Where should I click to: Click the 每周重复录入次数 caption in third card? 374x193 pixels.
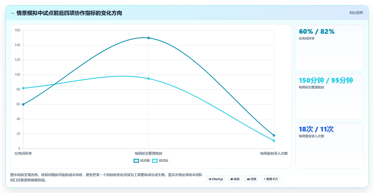coord(311,136)
